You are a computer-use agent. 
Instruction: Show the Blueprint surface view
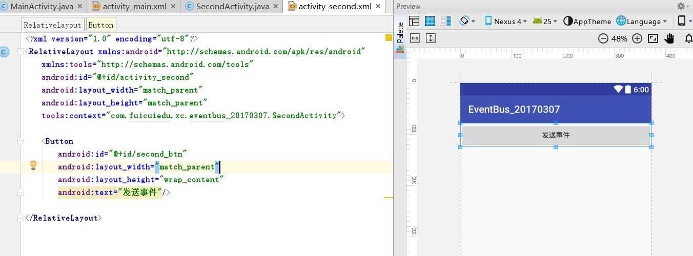430,21
